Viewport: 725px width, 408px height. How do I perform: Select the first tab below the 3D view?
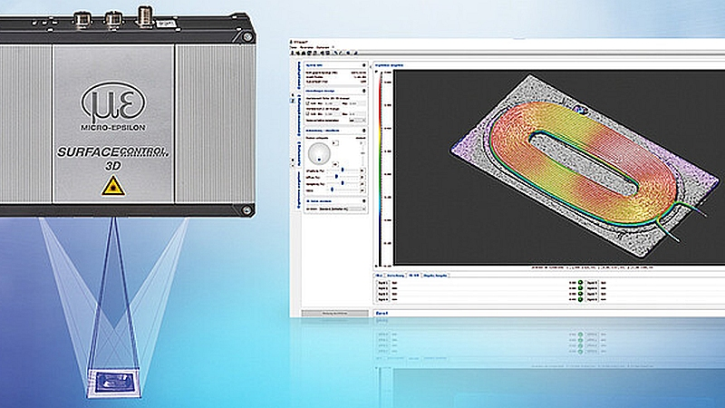point(379,276)
